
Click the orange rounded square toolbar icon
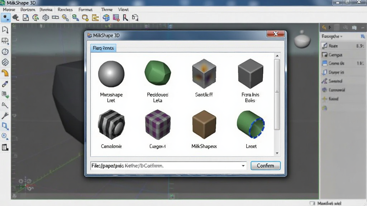85,18
